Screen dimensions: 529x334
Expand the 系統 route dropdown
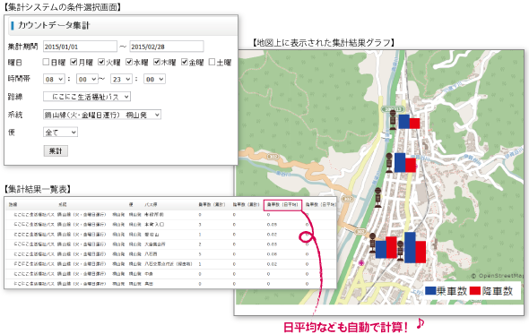pyautogui.click(x=102, y=115)
